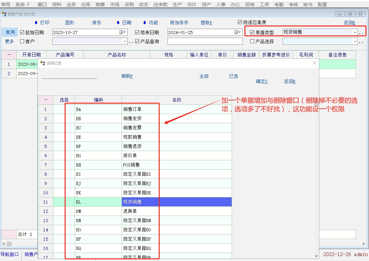The width and height of the screenshot is (369, 261).
Task: Enable the 产品选择 checkbox
Action: tap(252, 41)
